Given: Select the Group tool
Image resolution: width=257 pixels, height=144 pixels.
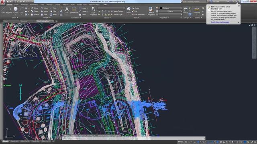Looking at the screenshot, I should [x=186, y=10].
